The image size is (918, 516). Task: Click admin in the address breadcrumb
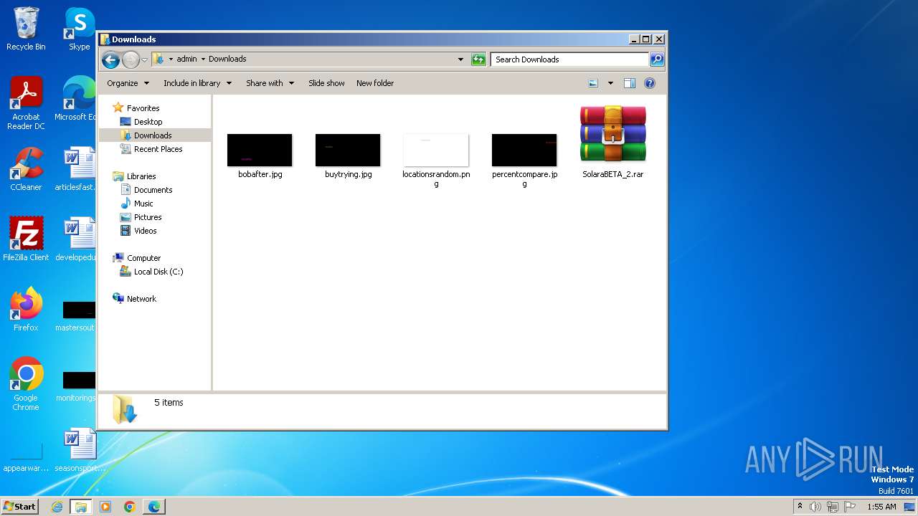tap(186, 59)
